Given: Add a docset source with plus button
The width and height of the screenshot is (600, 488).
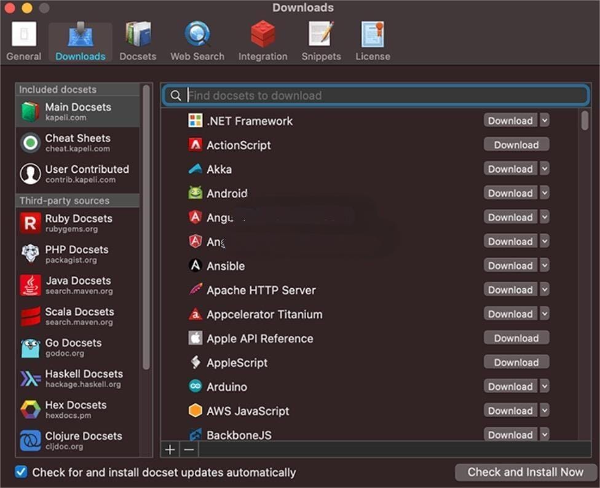Looking at the screenshot, I should [170, 449].
